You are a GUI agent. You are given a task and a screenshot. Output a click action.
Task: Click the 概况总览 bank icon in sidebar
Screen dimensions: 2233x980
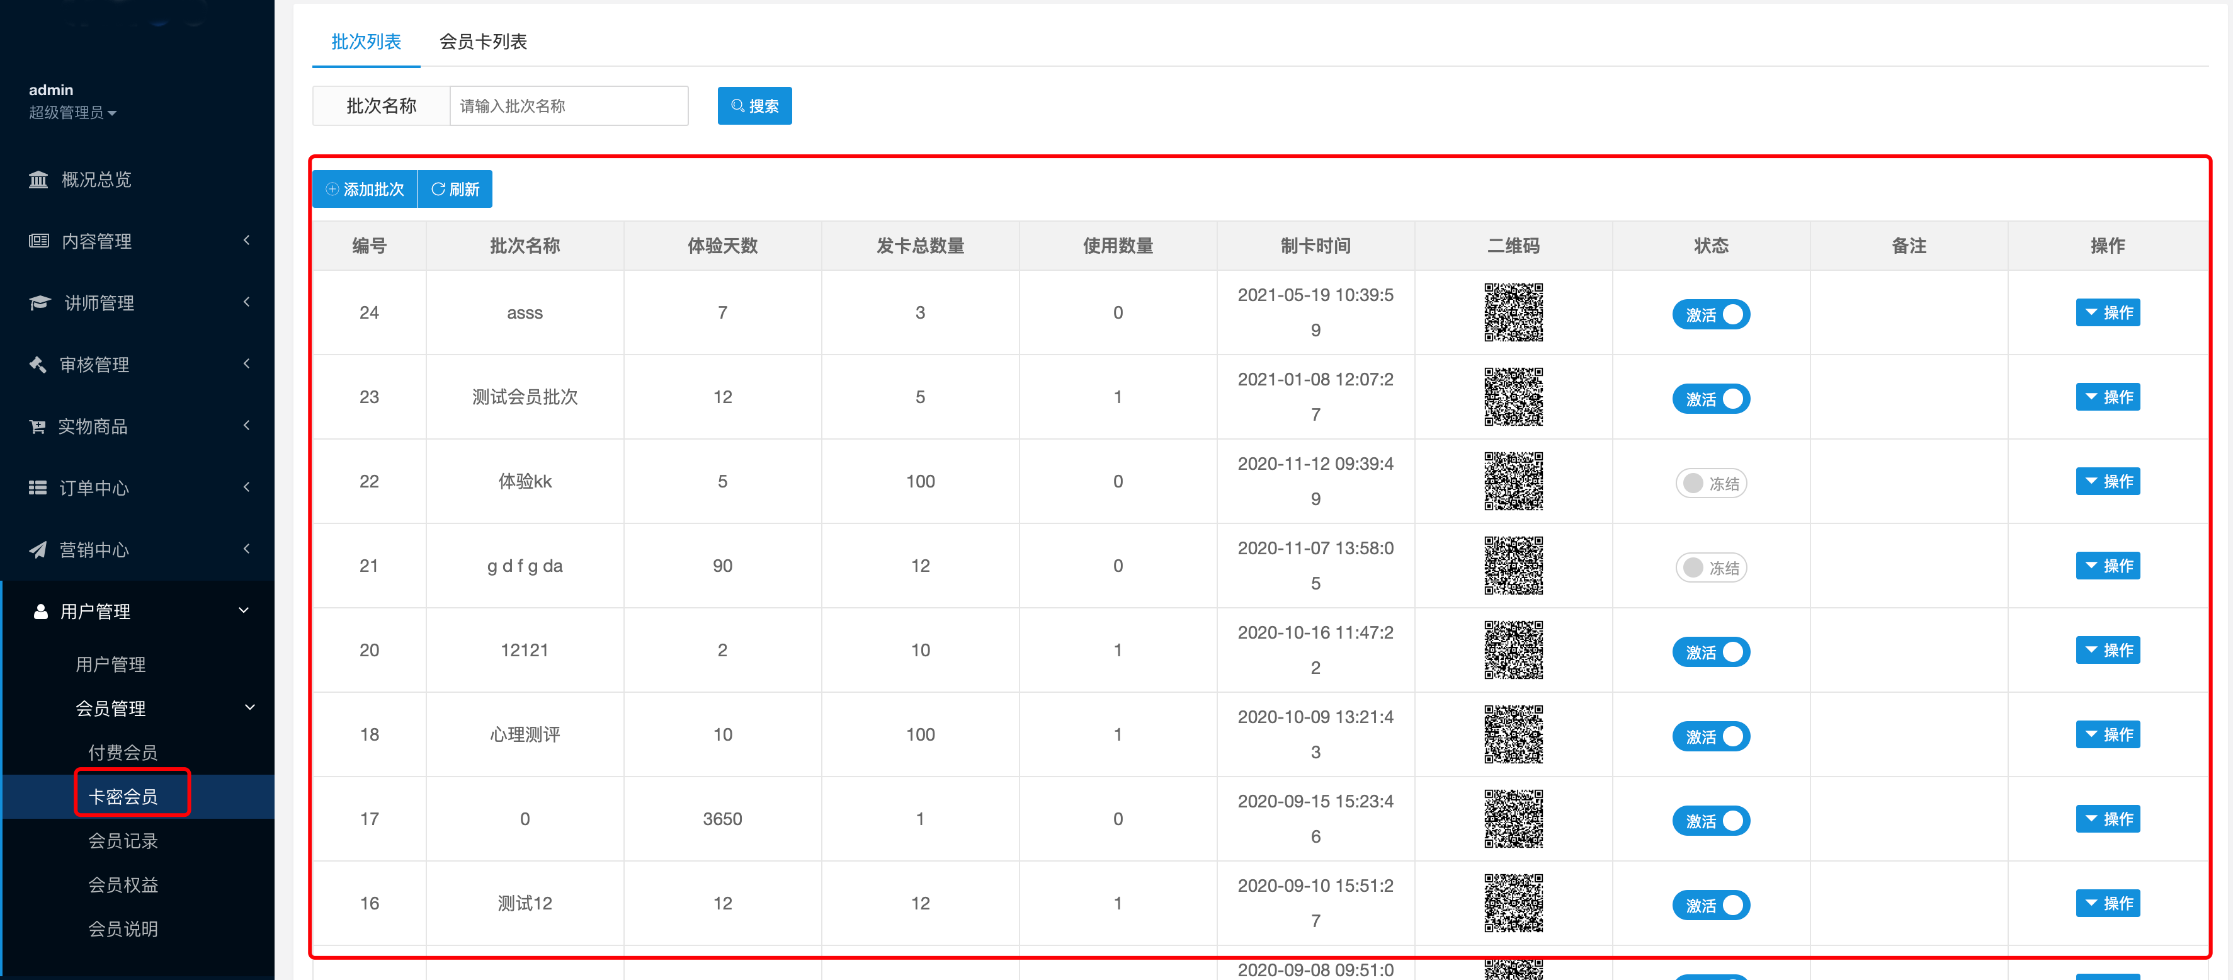click(38, 179)
